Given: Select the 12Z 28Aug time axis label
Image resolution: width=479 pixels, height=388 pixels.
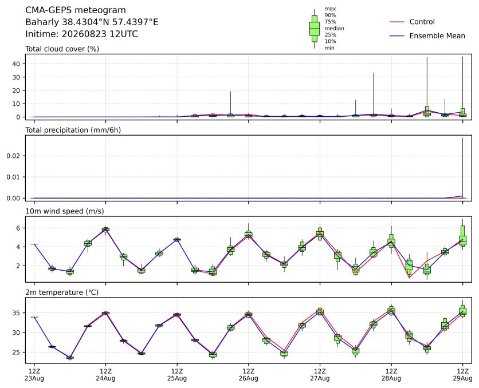Looking at the screenshot, I should [391, 375].
